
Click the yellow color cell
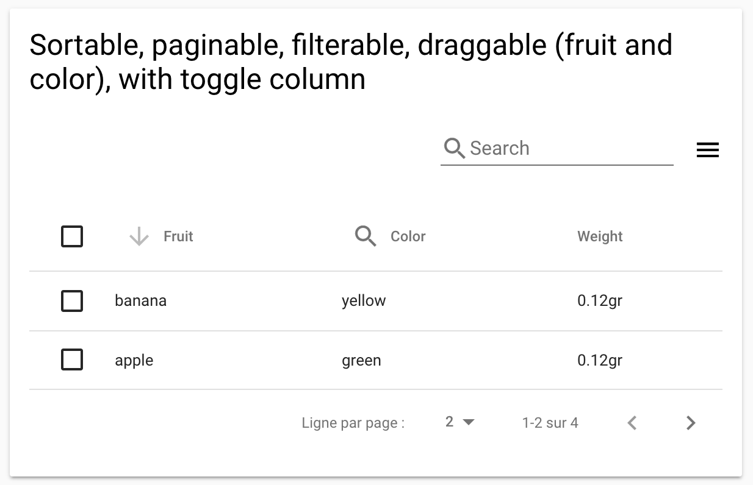pyautogui.click(x=364, y=301)
